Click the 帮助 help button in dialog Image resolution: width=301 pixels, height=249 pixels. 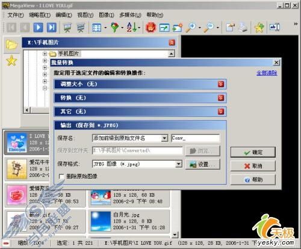(253, 180)
